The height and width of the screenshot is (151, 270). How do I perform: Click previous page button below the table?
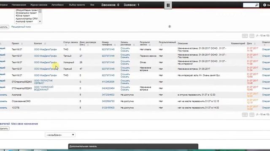coord(245,115)
